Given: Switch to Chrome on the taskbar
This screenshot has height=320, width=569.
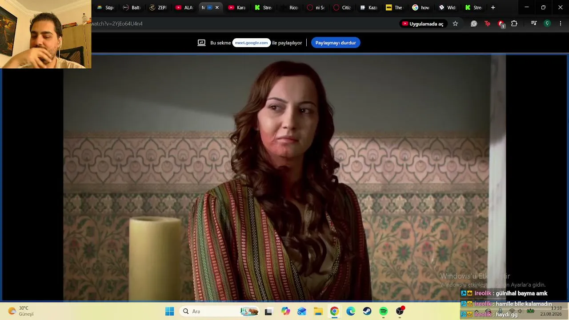Looking at the screenshot, I should [x=334, y=312].
